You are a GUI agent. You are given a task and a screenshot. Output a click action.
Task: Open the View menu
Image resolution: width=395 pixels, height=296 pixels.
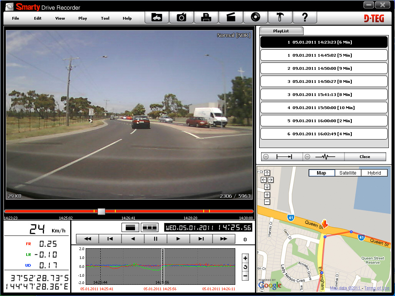[x=60, y=18]
